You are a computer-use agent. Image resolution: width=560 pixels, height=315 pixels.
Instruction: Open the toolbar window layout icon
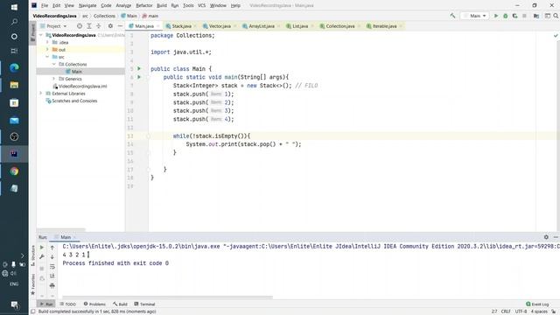[x=547, y=16]
